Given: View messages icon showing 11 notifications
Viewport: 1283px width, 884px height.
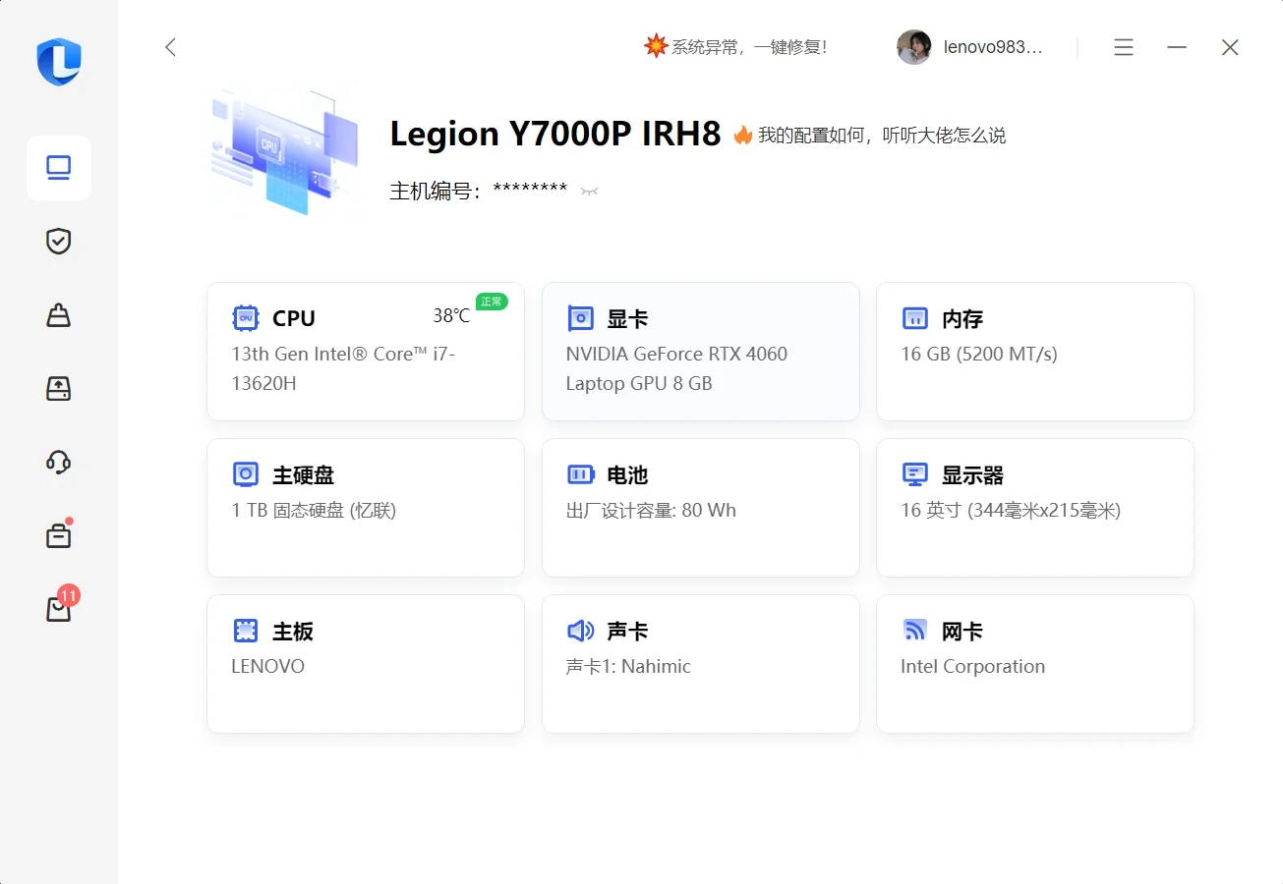Looking at the screenshot, I should (x=59, y=607).
